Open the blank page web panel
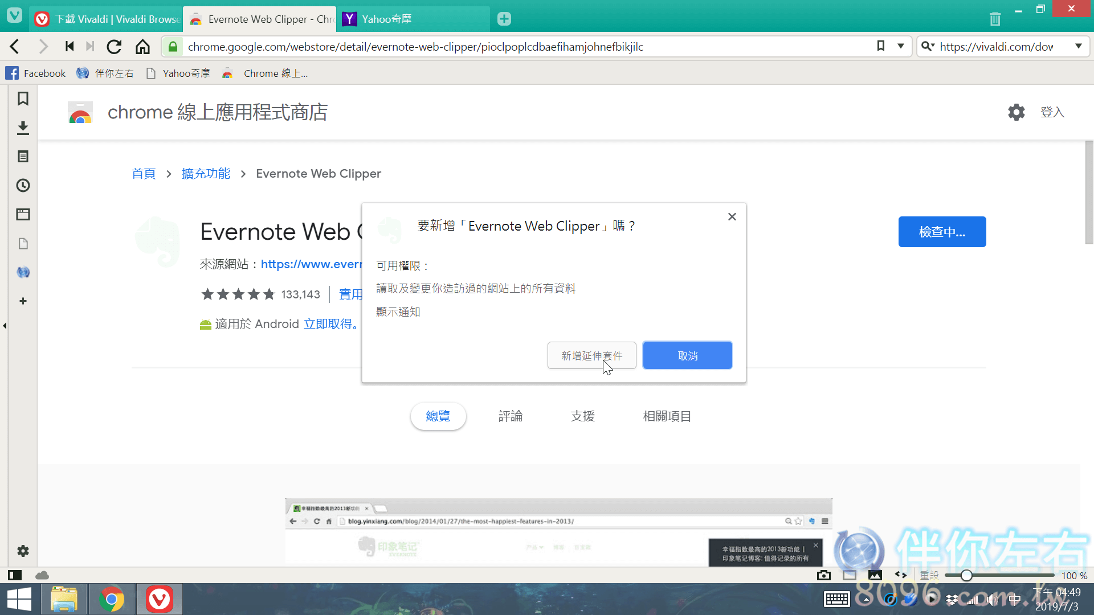 coord(23,244)
